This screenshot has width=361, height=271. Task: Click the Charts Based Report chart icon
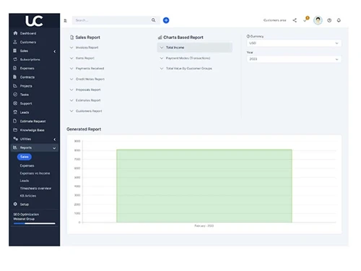(160, 38)
